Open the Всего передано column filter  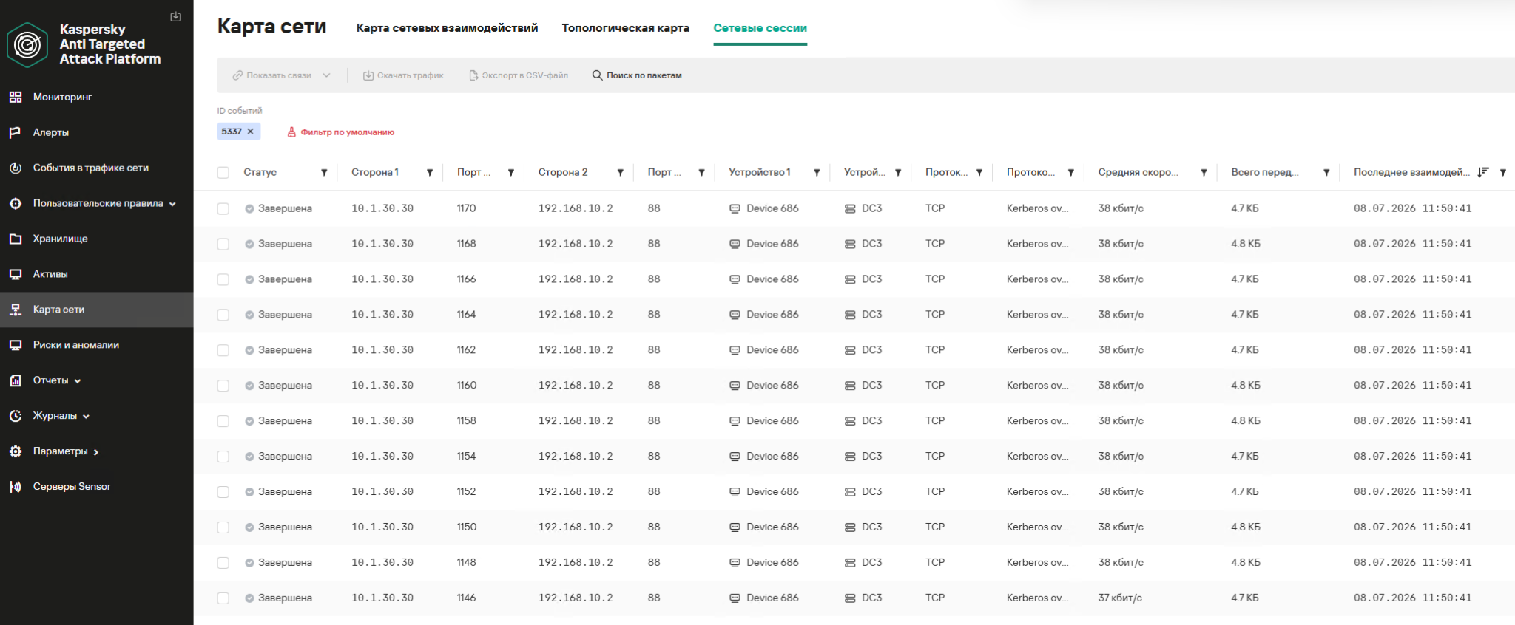[x=1326, y=173]
